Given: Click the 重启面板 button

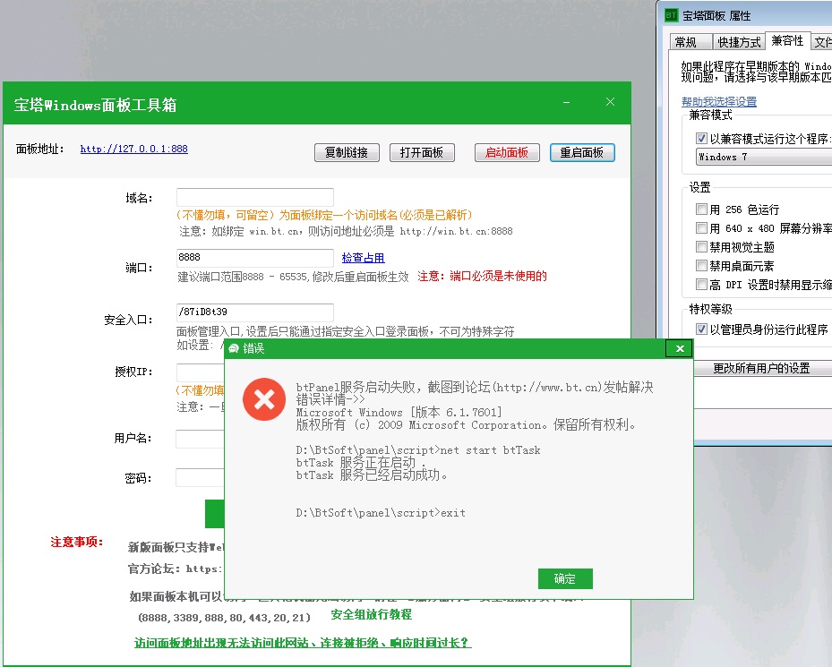Looking at the screenshot, I should click(582, 152).
